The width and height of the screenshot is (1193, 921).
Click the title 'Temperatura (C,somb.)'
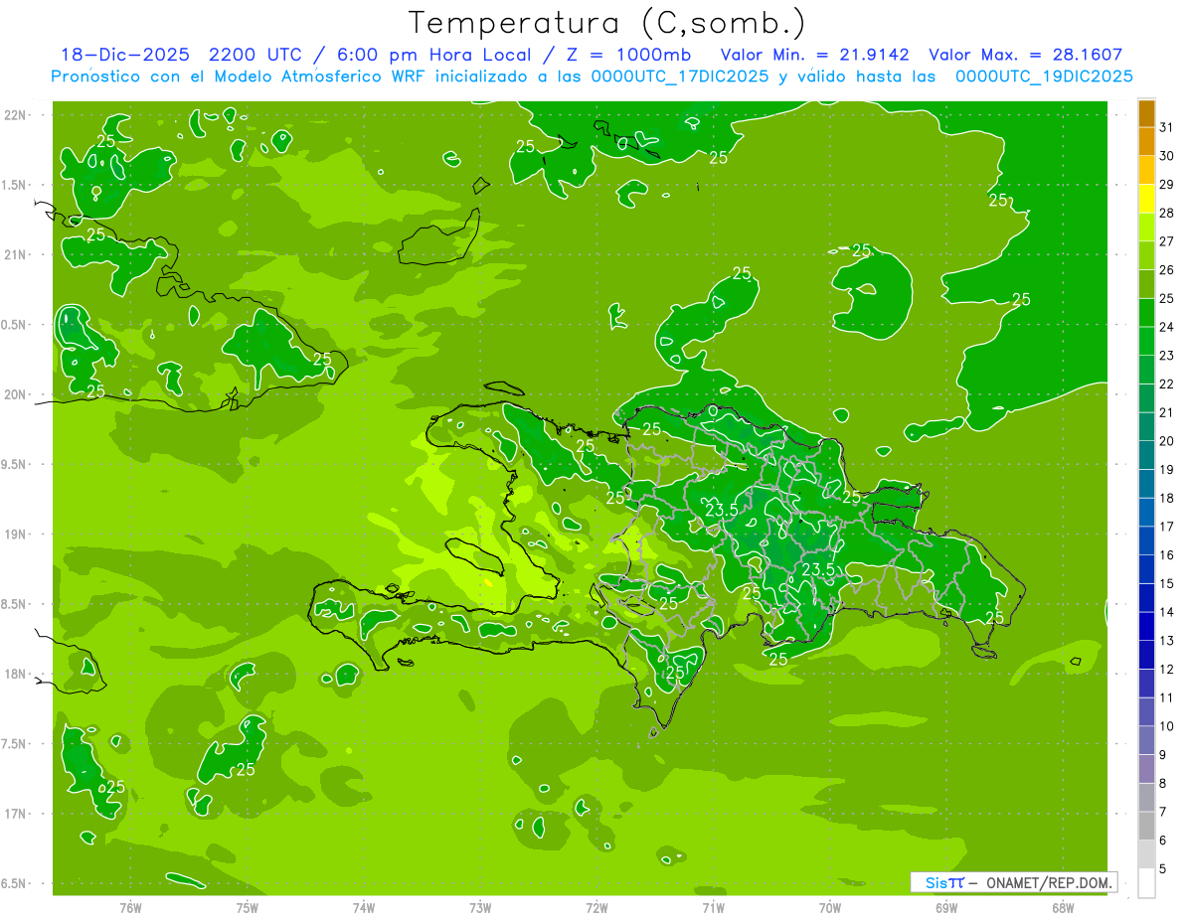pos(606,23)
